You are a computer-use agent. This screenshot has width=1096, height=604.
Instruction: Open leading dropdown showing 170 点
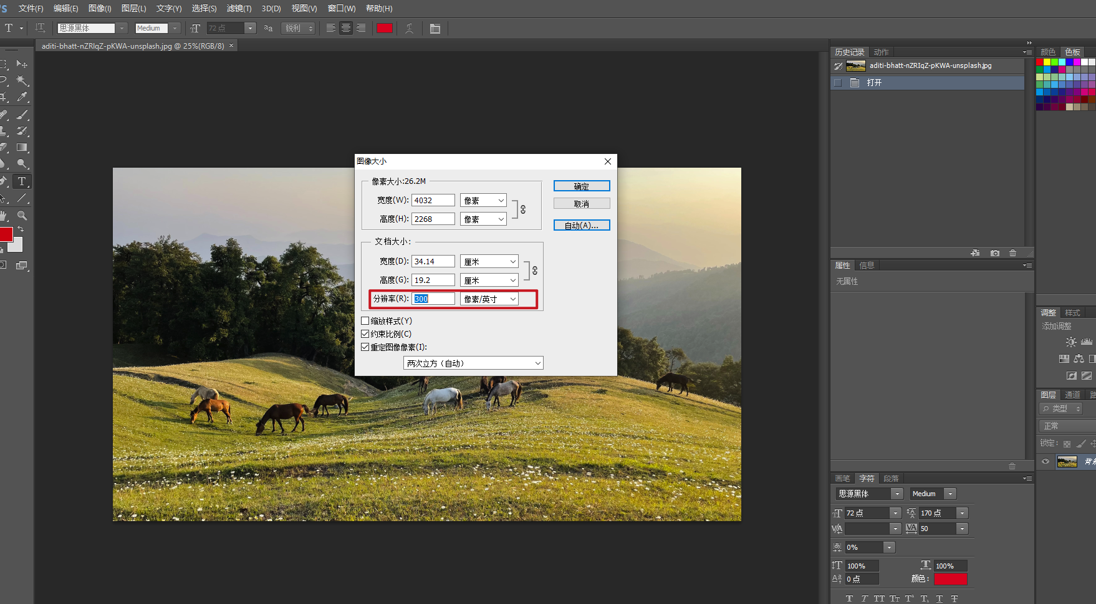(963, 513)
